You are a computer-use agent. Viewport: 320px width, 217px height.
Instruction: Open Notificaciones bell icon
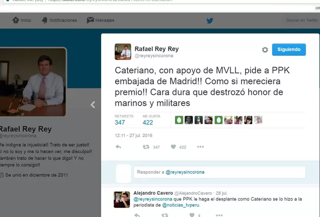[44, 20]
